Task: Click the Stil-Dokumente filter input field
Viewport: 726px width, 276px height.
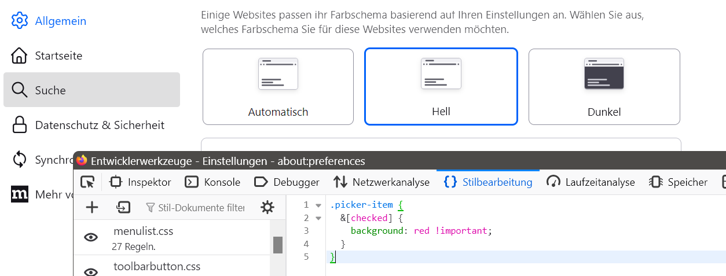Action: pos(195,207)
